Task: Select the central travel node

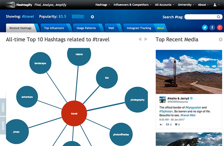Action: [74, 114]
